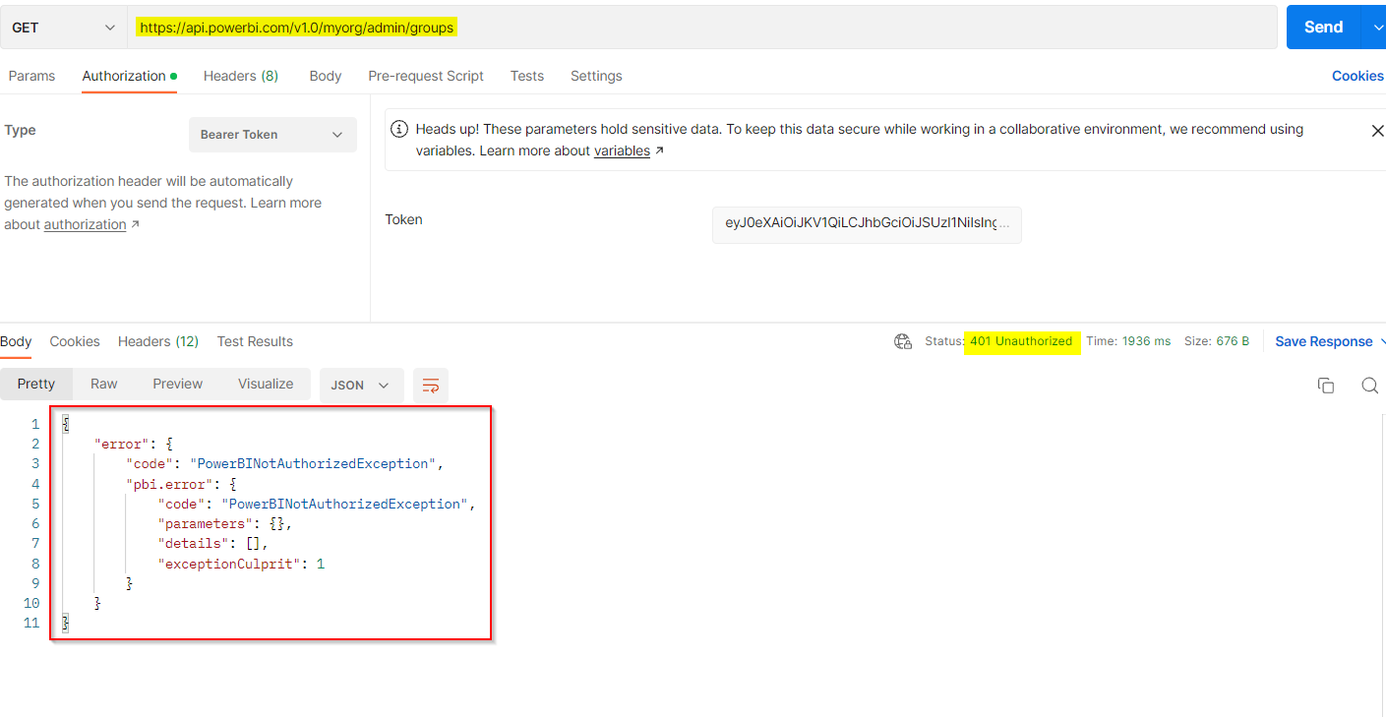Click the network globe icon
Screen dimensions: 1386x717
tap(903, 341)
